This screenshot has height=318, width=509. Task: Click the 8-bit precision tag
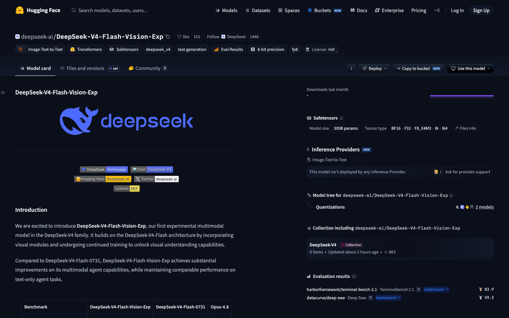coord(268,49)
